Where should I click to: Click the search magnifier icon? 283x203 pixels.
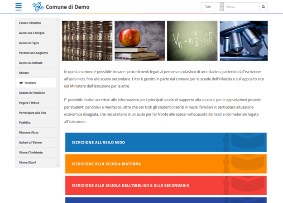point(264,7)
